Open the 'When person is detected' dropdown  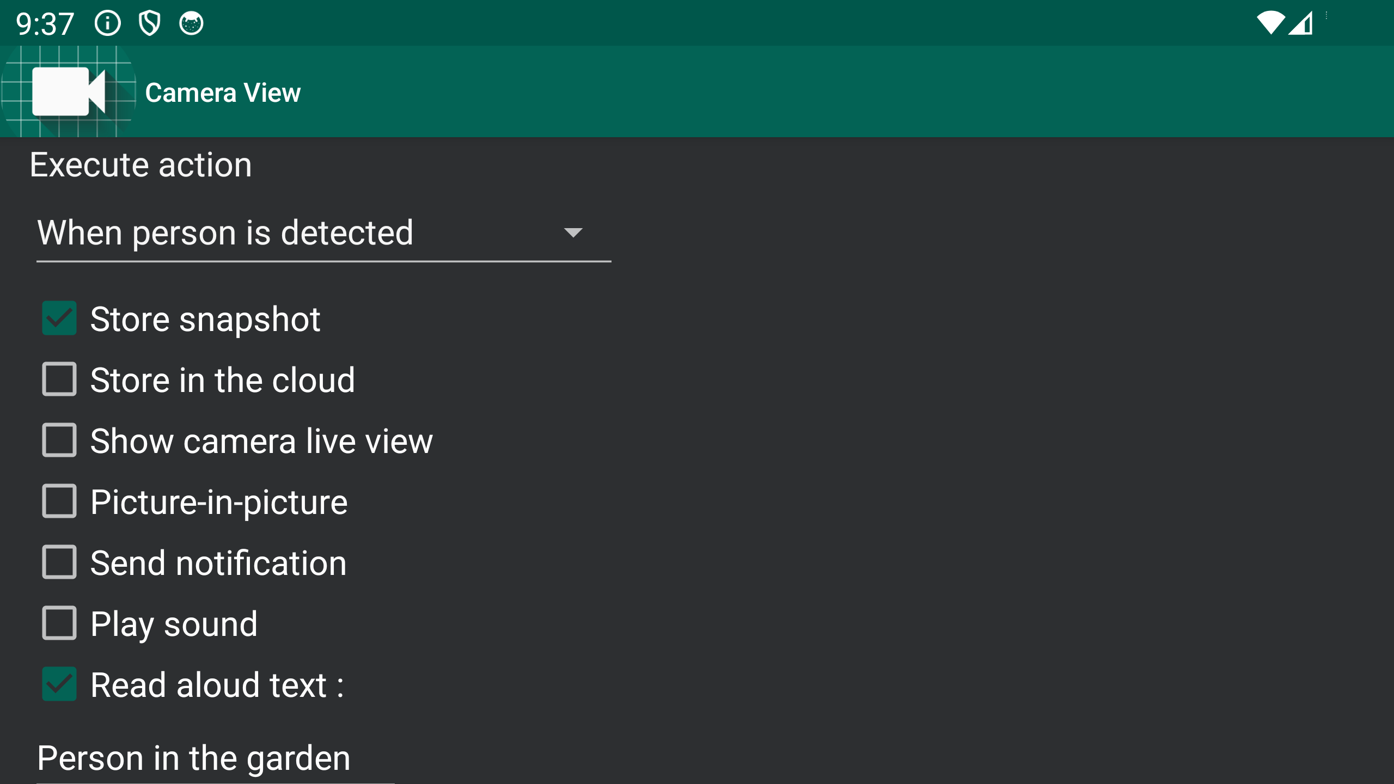point(305,233)
